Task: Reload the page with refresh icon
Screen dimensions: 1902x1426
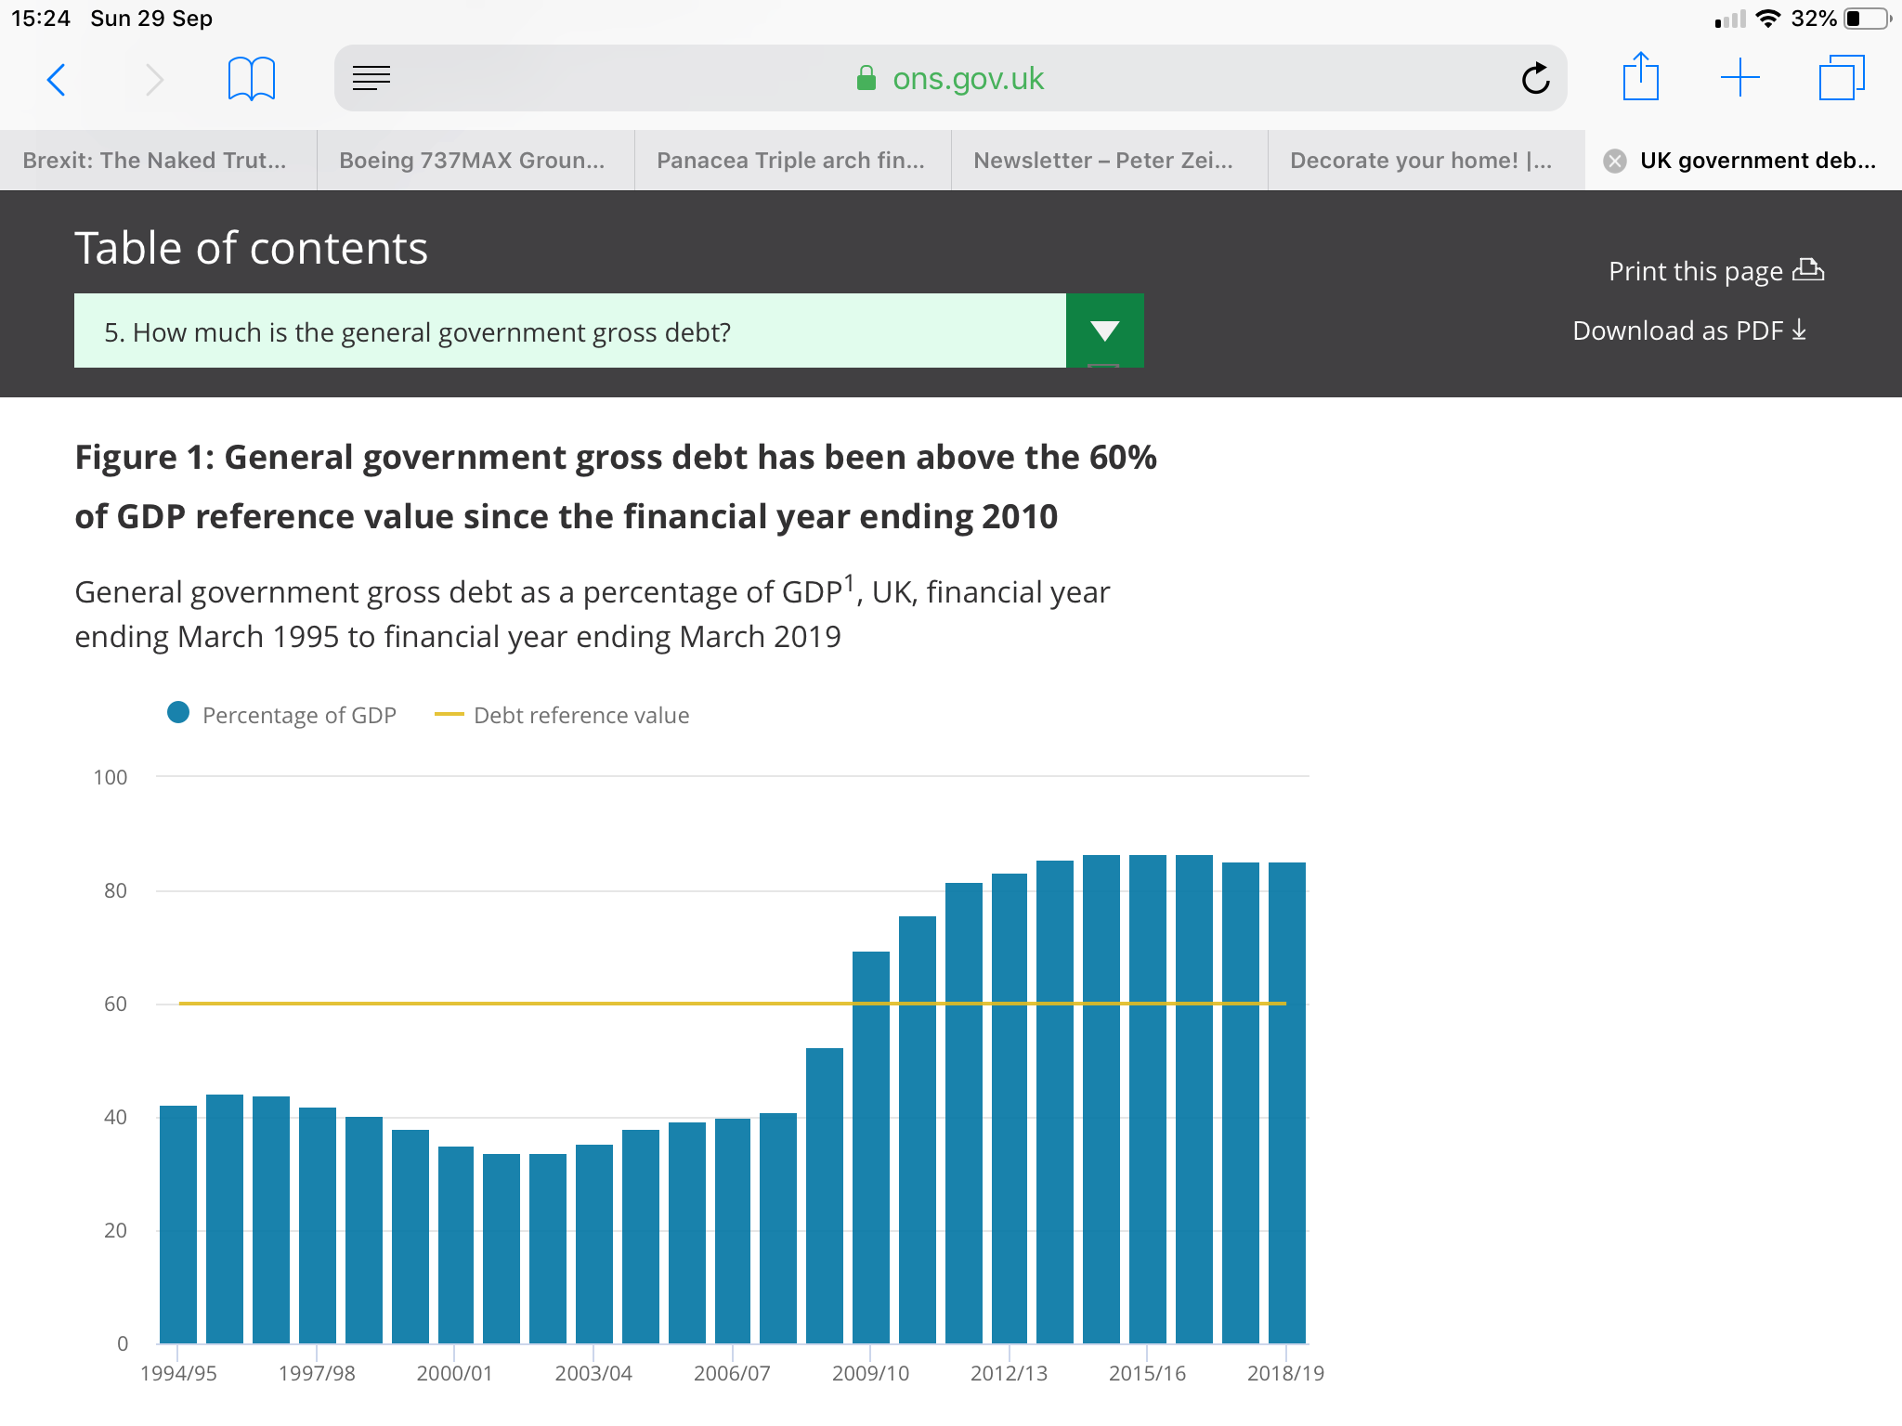Action: click(1535, 79)
